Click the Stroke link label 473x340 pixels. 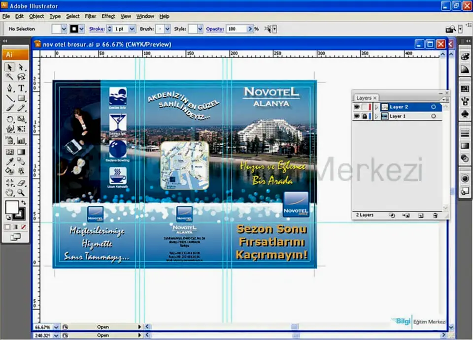coord(97,29)
